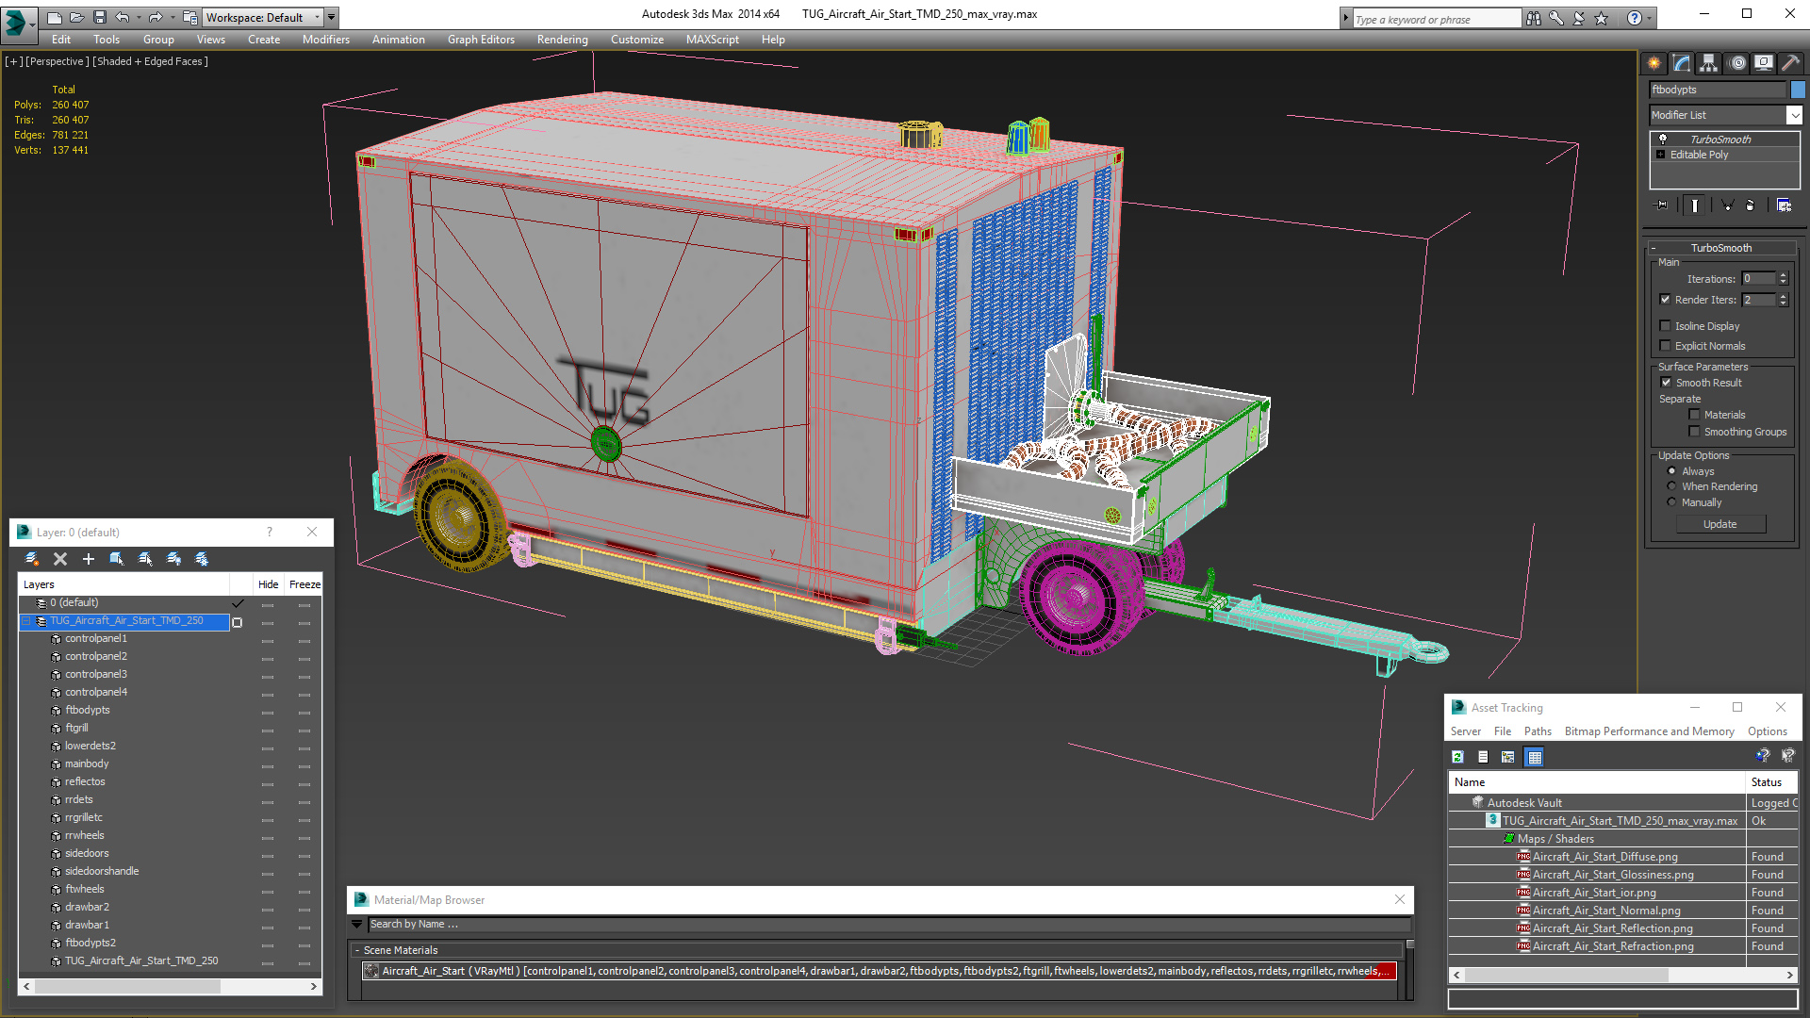Collapse the Scene Materials group
This screenshot has width=1810, height=1018.
[356, 950]
